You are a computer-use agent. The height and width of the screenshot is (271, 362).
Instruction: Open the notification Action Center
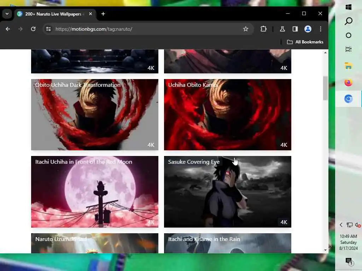pyautogui.click(x=349, y=261)
